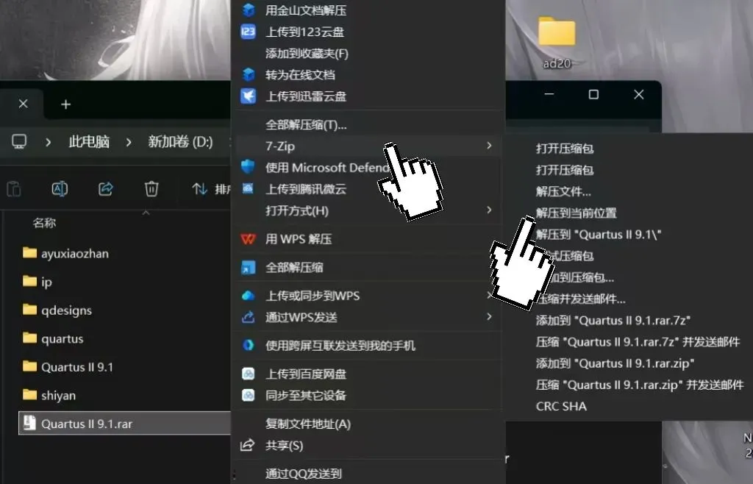Select the ayuxiaozhan folder
The width and height of the screenshot is (753, 484).
(x=75, y=253)
